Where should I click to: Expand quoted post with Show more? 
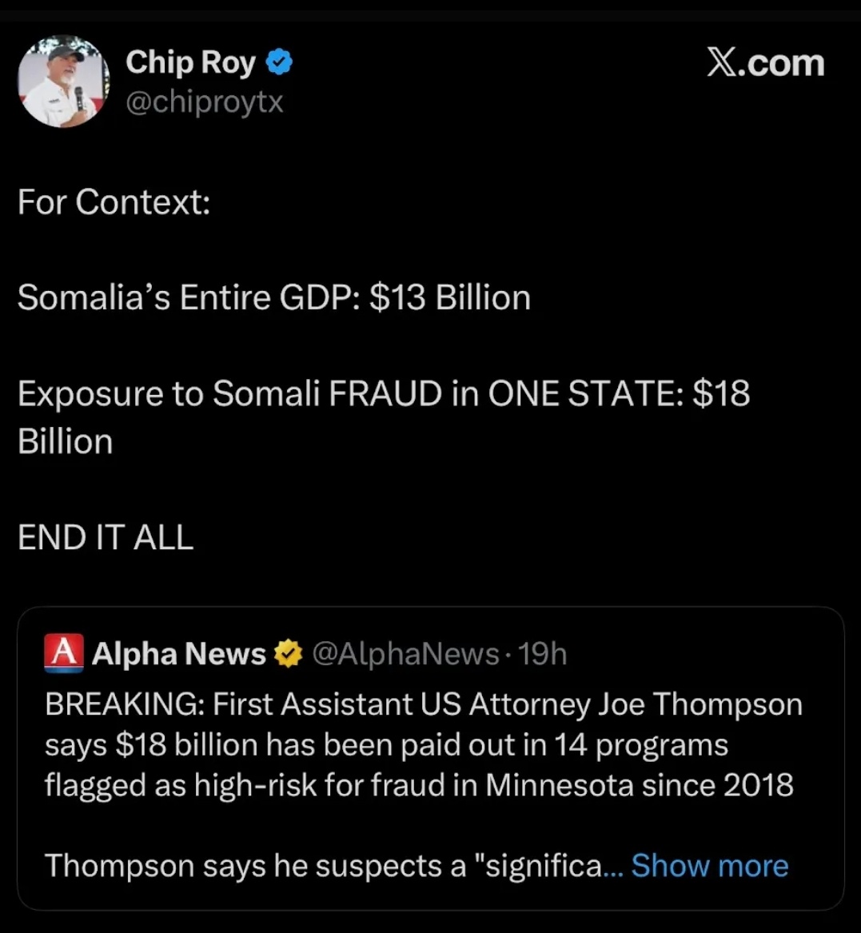(709, 866)
